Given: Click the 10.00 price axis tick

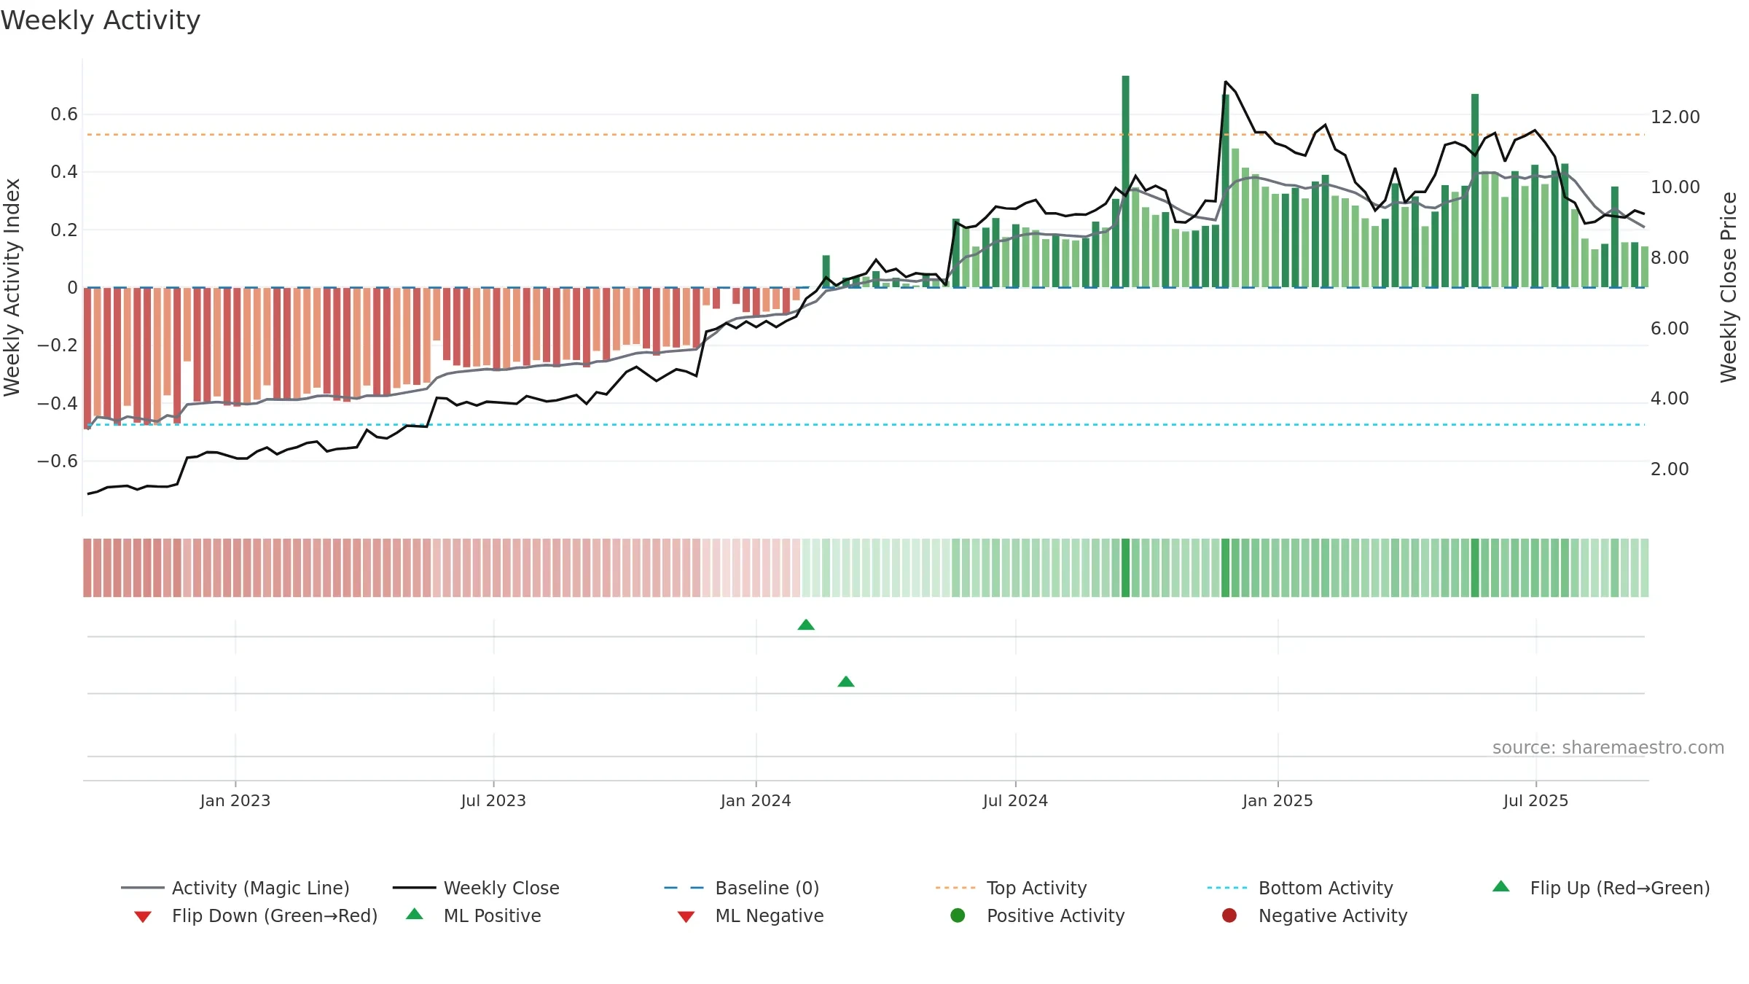Looking at the screenshot, I should [1675, 187].
